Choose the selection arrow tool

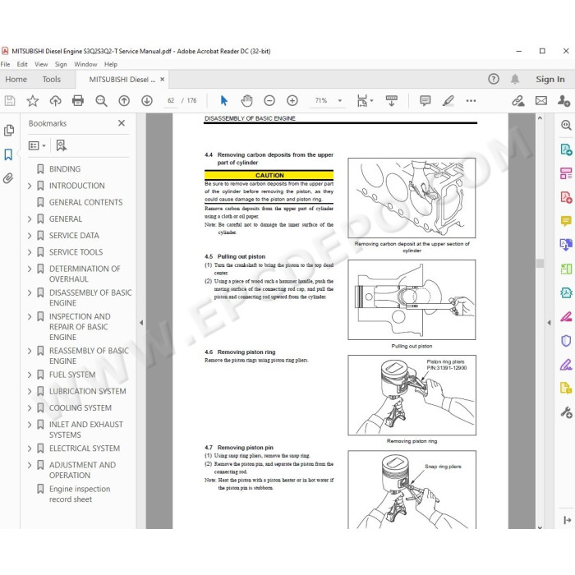click(x=223, y=100)
